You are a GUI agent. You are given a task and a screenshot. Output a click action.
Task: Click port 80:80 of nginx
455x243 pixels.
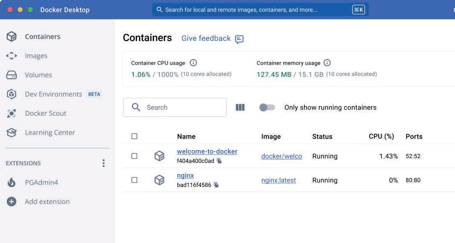click(x=413, y=180)
